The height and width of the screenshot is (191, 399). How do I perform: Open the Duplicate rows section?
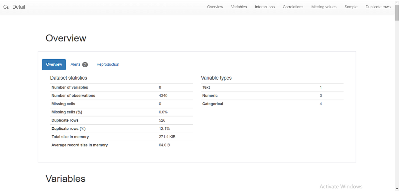click(x=378, y=7)
